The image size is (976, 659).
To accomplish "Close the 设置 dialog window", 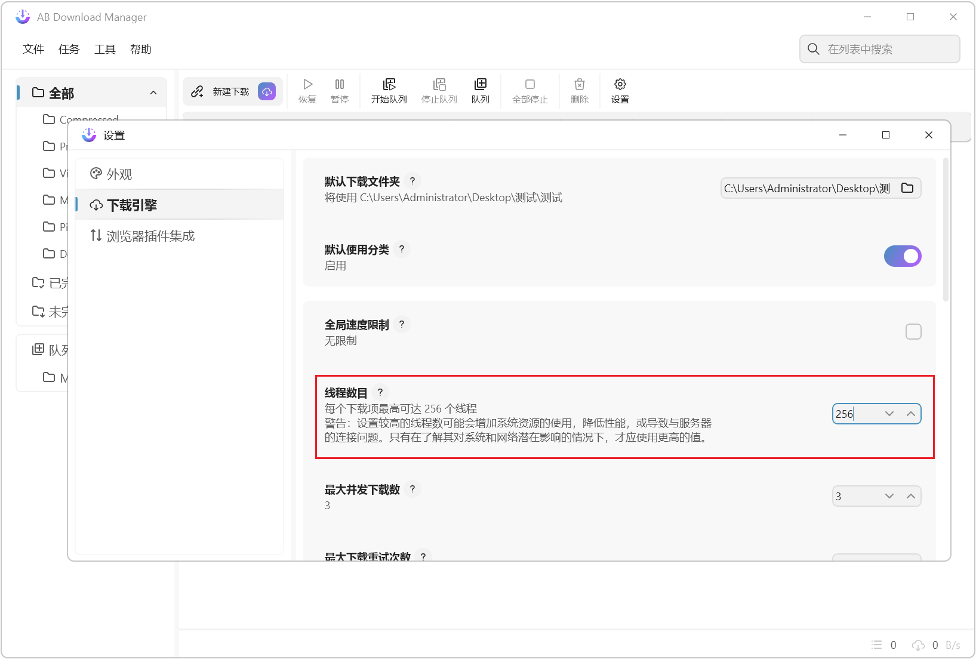I will 929,135.
